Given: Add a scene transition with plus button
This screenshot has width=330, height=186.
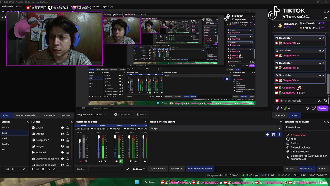Looking at the screenshot, I should tap(268, 135).
